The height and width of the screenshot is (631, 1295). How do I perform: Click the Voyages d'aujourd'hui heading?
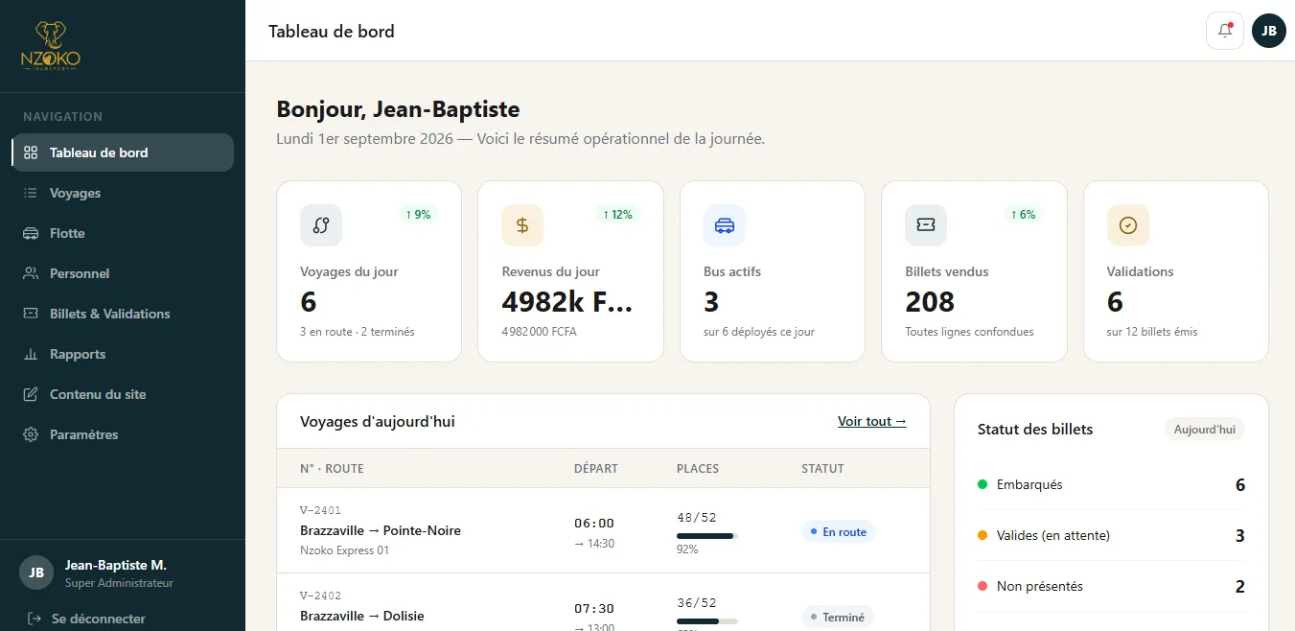coord(378,421)
